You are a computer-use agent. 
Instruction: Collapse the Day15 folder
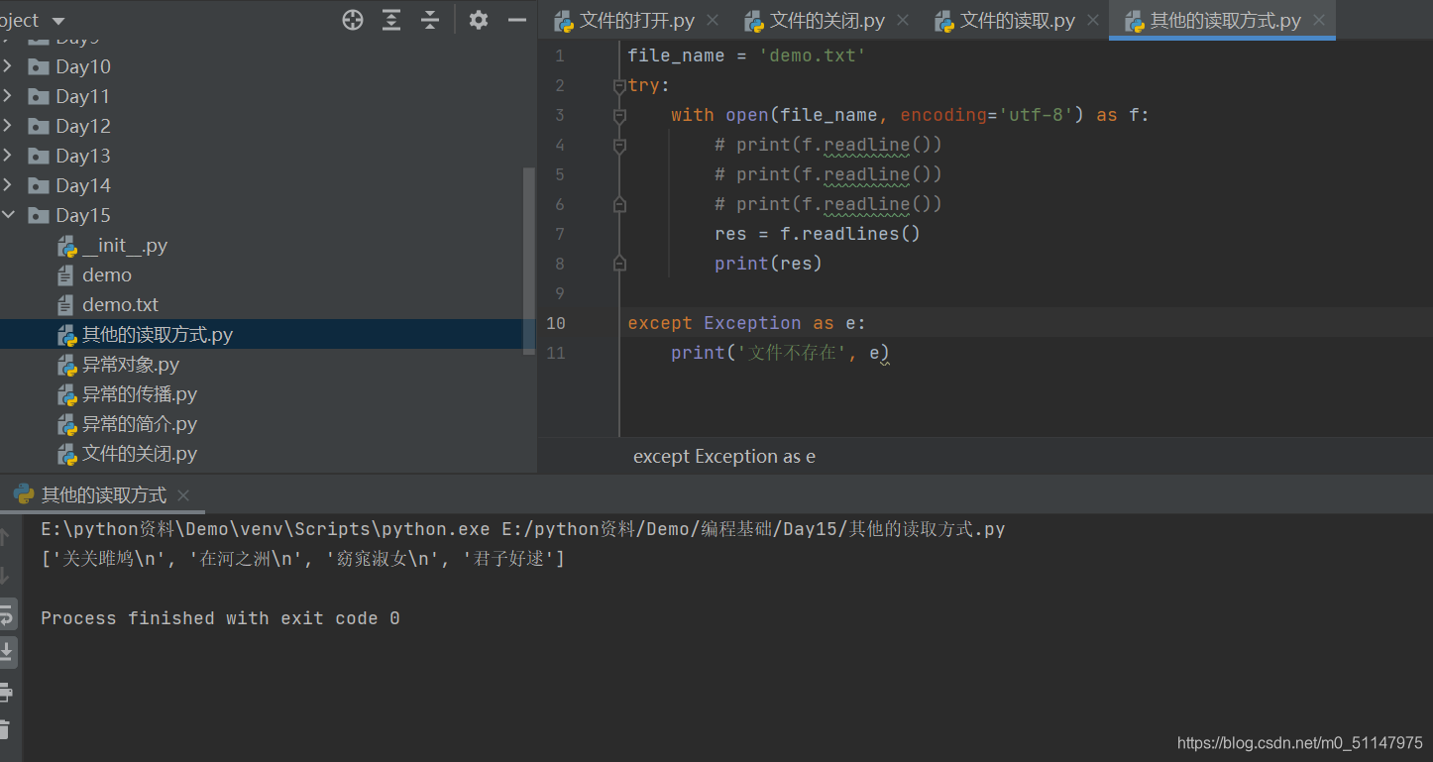(x=8, y=215)
